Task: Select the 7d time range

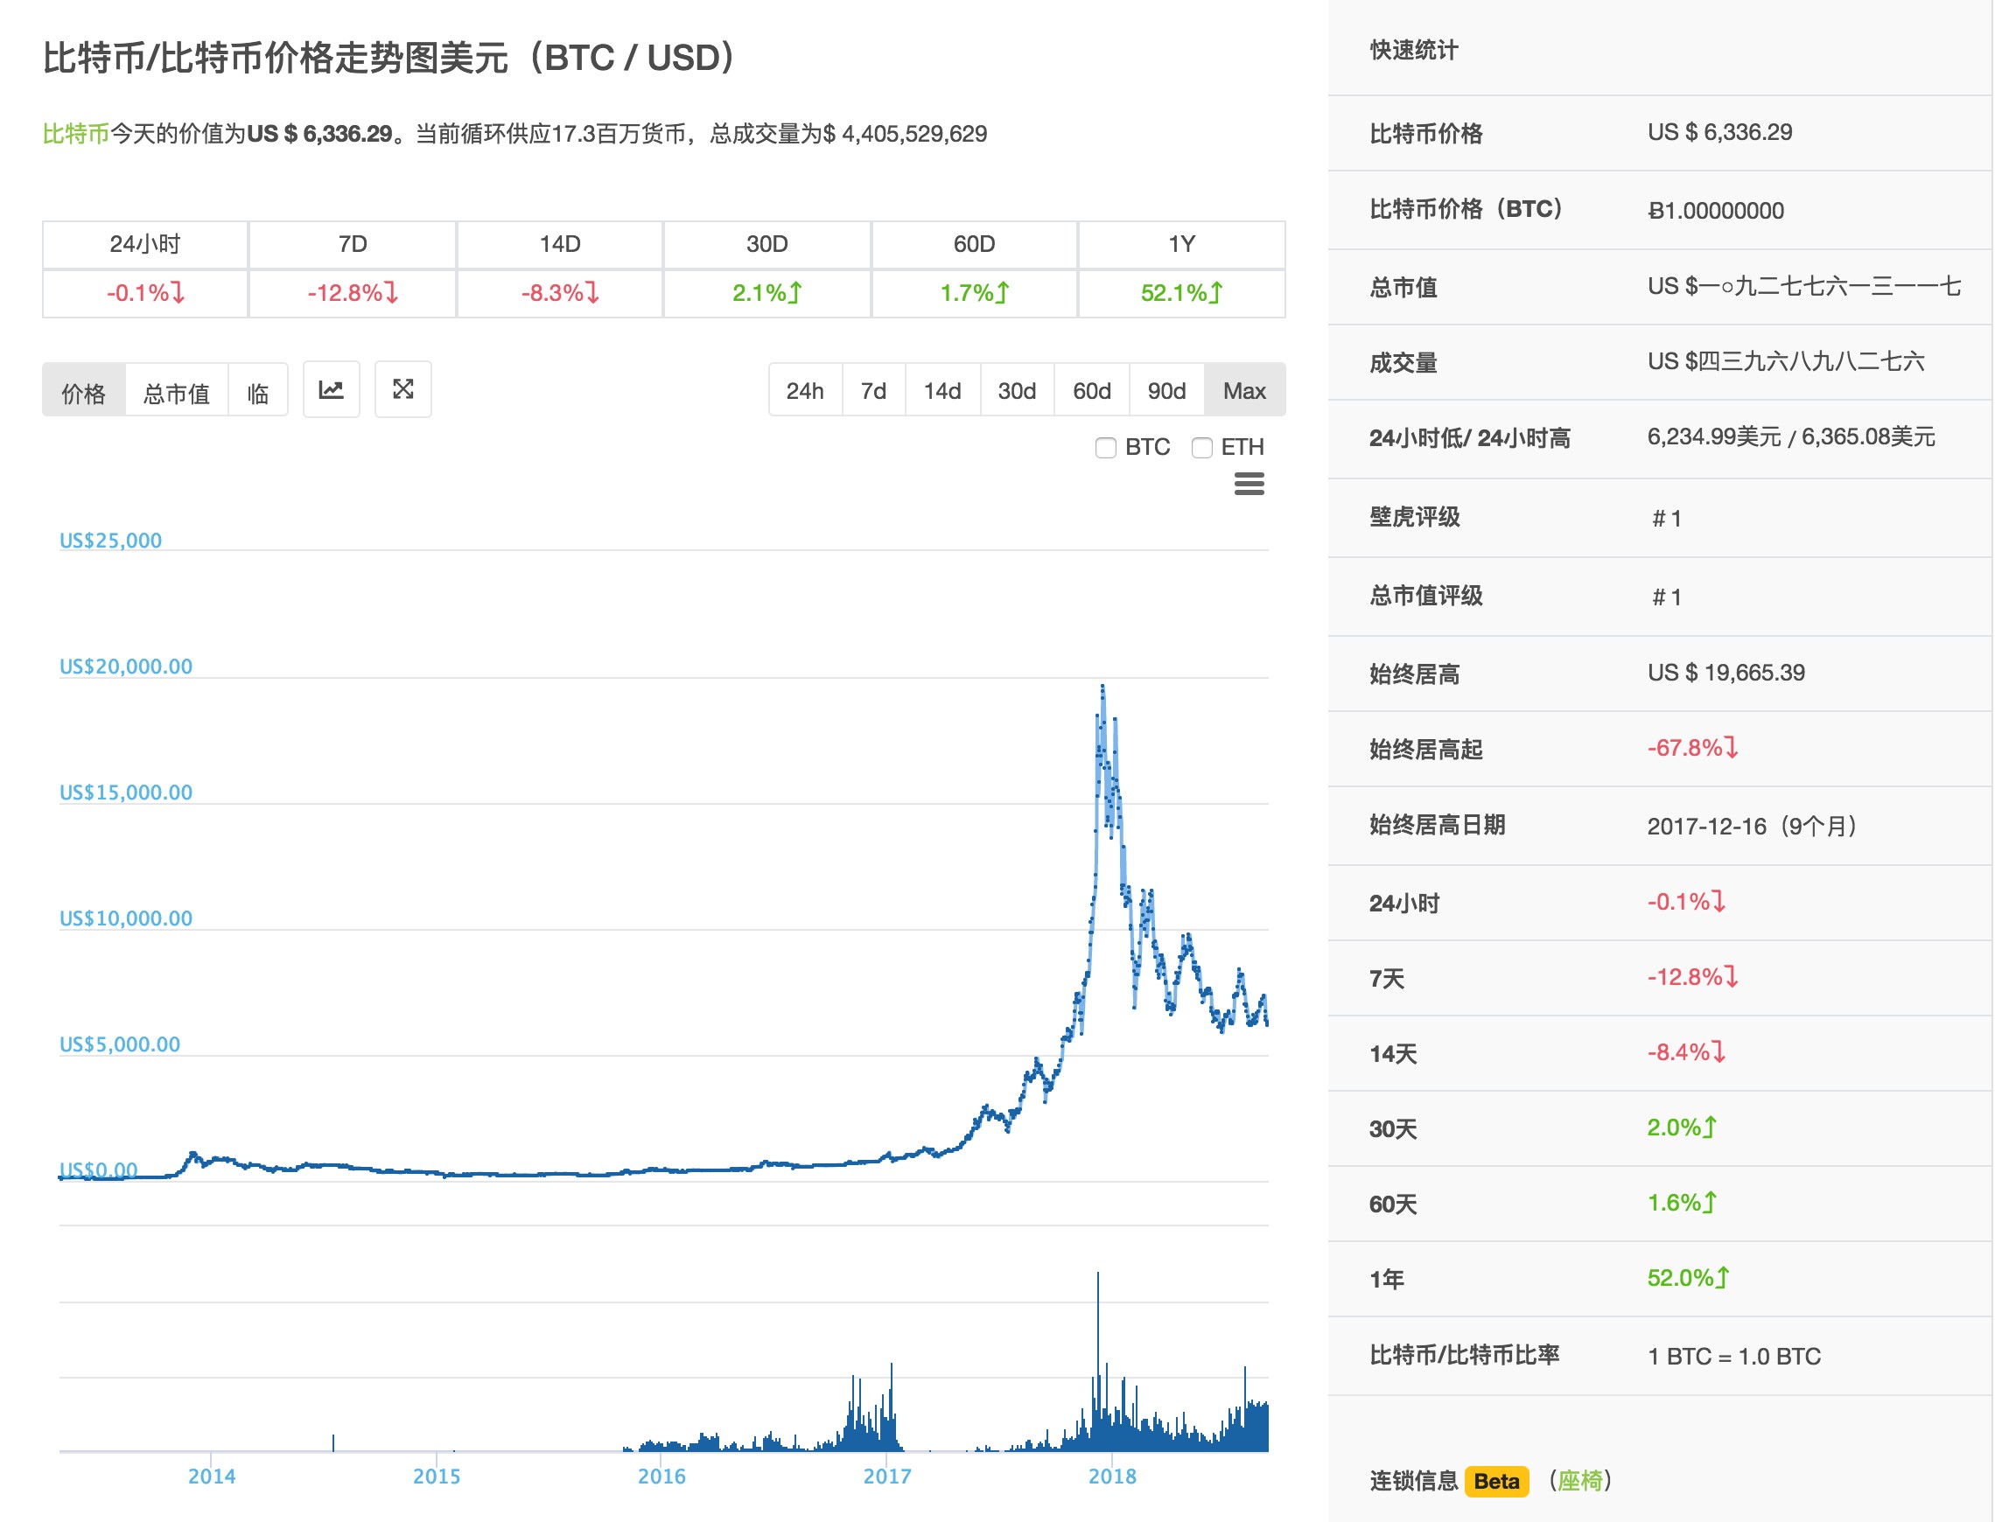Action: pyautogui.click(x=873, y=391)
